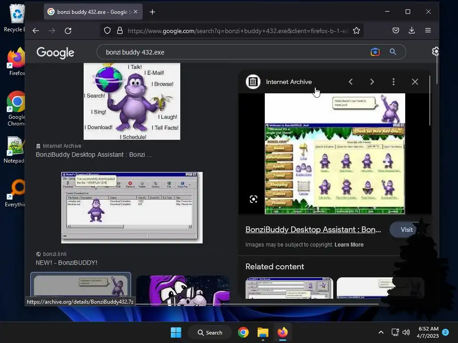
Task: Open the volume tray icon
Action: tap(406, 332)
